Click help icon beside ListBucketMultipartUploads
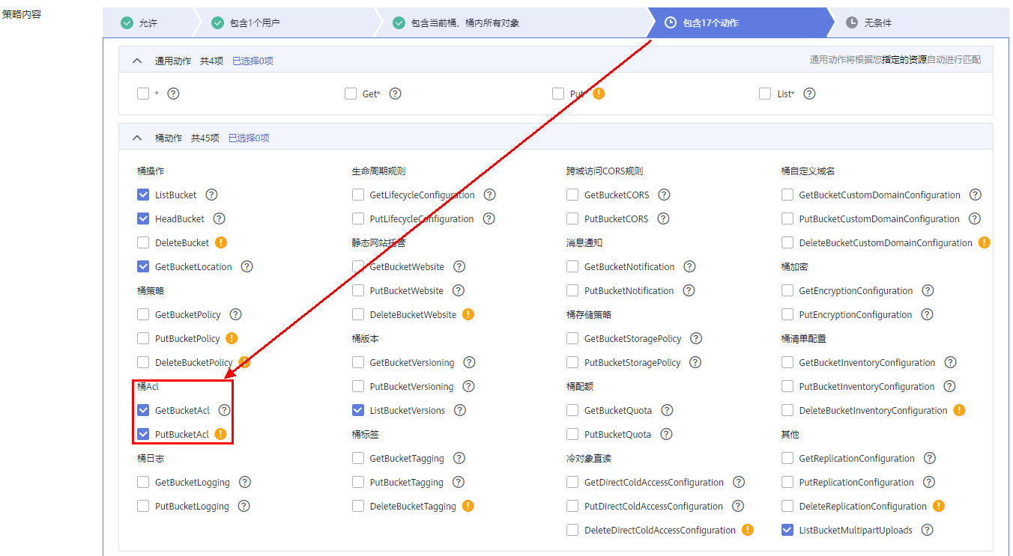Screen dimensions: 1013x556 click(927, 530)
